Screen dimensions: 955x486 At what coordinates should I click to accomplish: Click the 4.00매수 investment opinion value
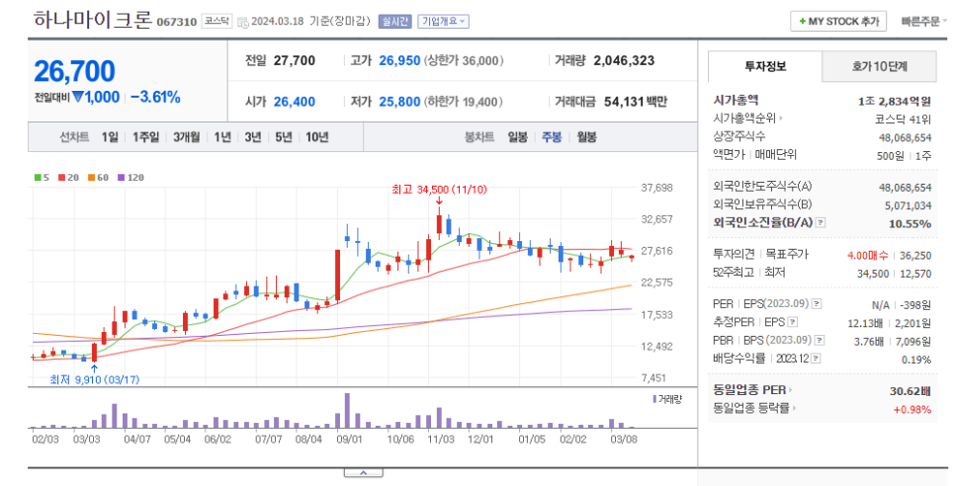point(867,256)
